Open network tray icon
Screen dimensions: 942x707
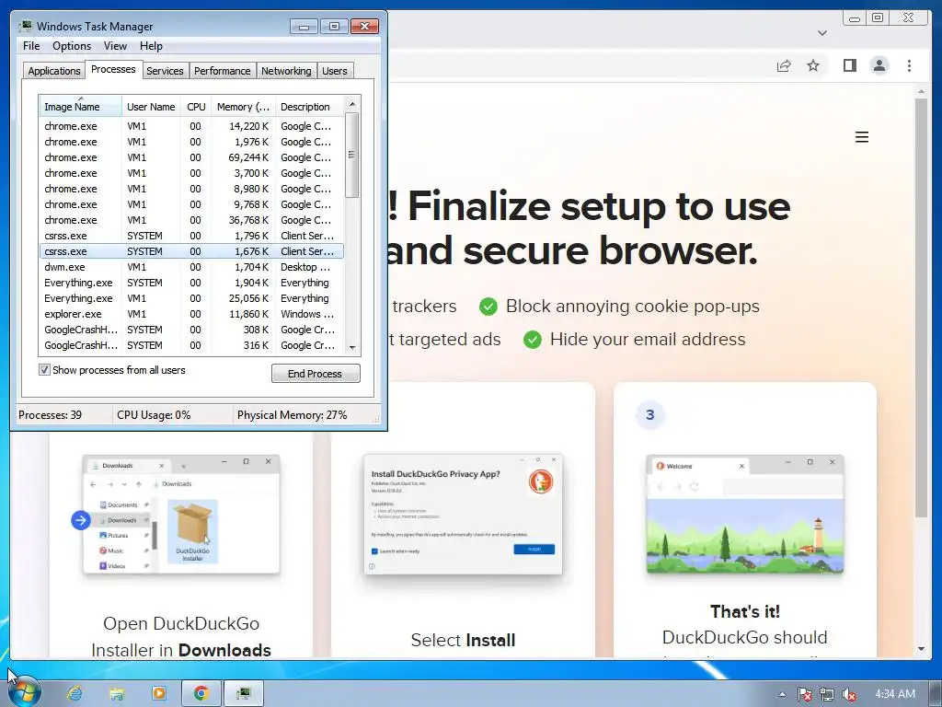(827, 694)
